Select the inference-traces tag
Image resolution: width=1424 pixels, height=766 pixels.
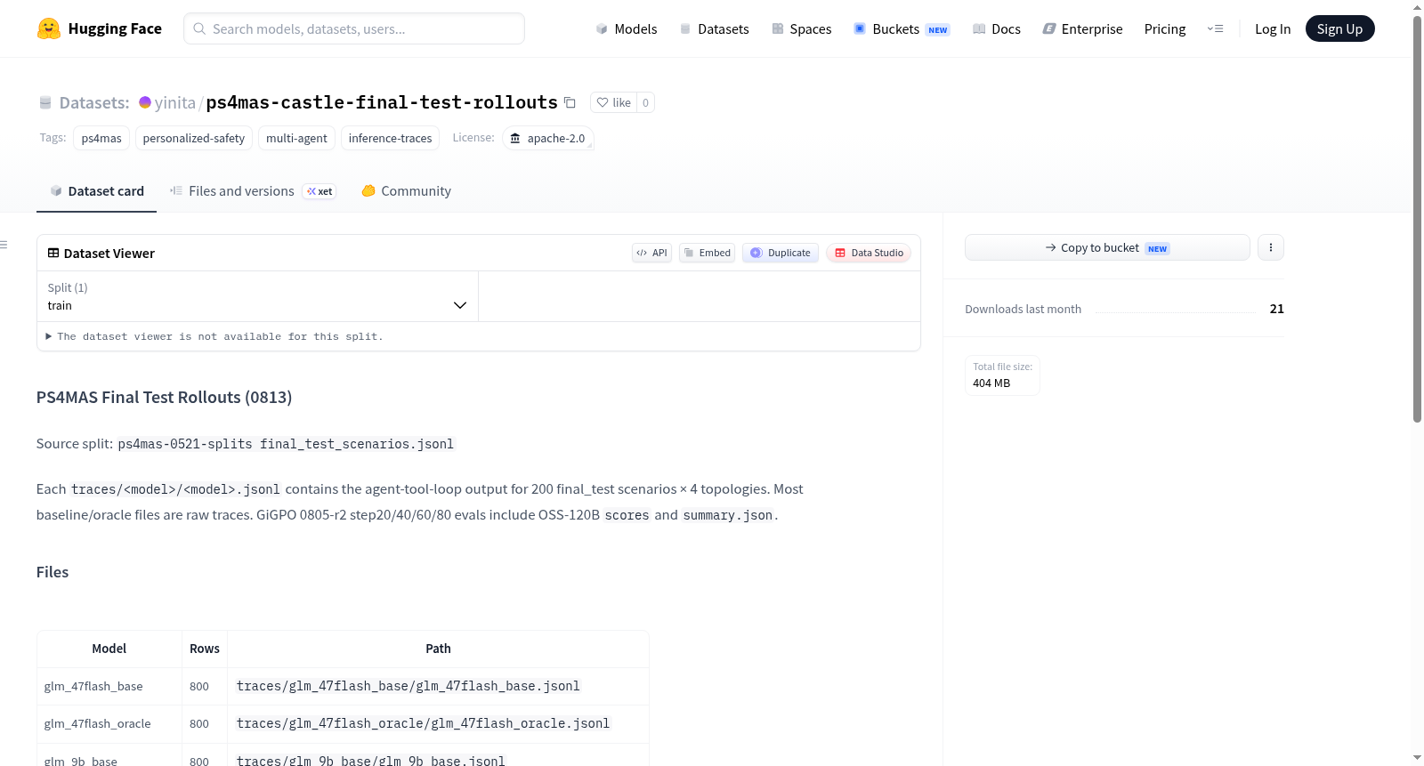tap(390, 138)
